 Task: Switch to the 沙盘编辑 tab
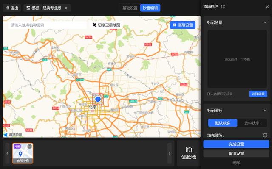click(150, 8)
